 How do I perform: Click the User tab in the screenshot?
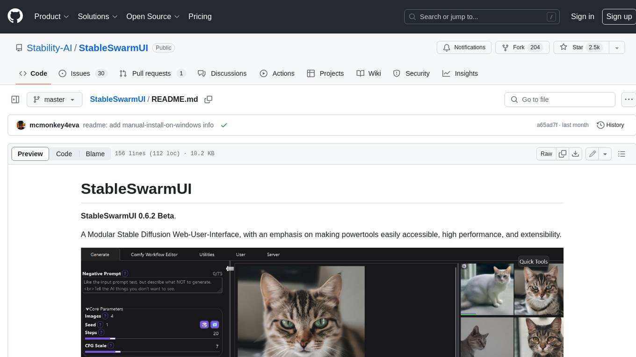pos(241,255)
